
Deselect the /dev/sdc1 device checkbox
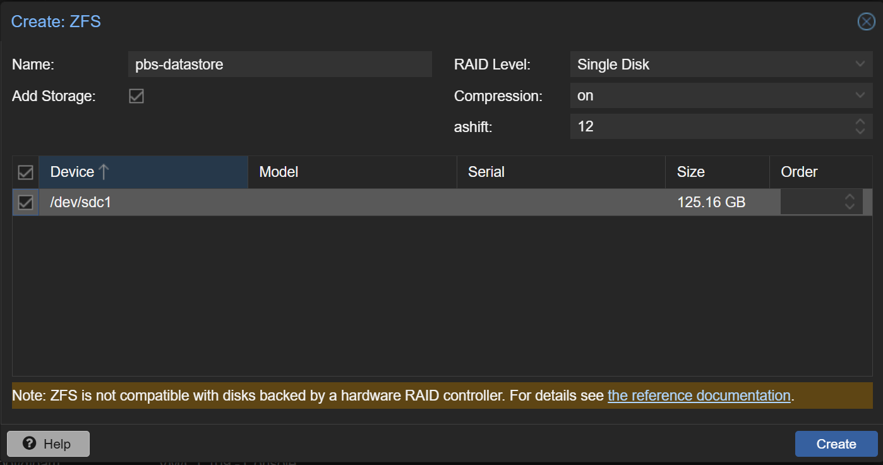click(x=25, y=202)
